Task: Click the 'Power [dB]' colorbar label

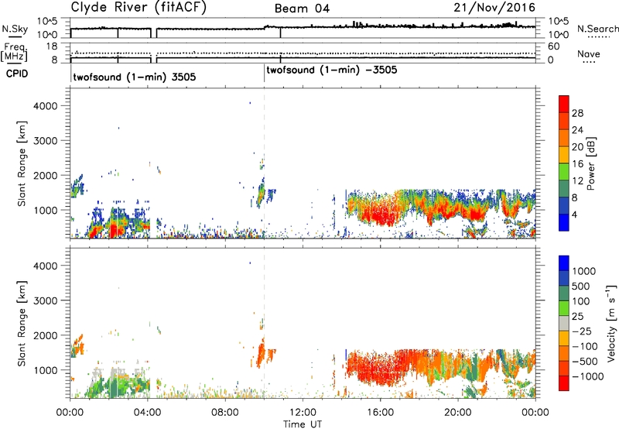Action: click(591, 163)
